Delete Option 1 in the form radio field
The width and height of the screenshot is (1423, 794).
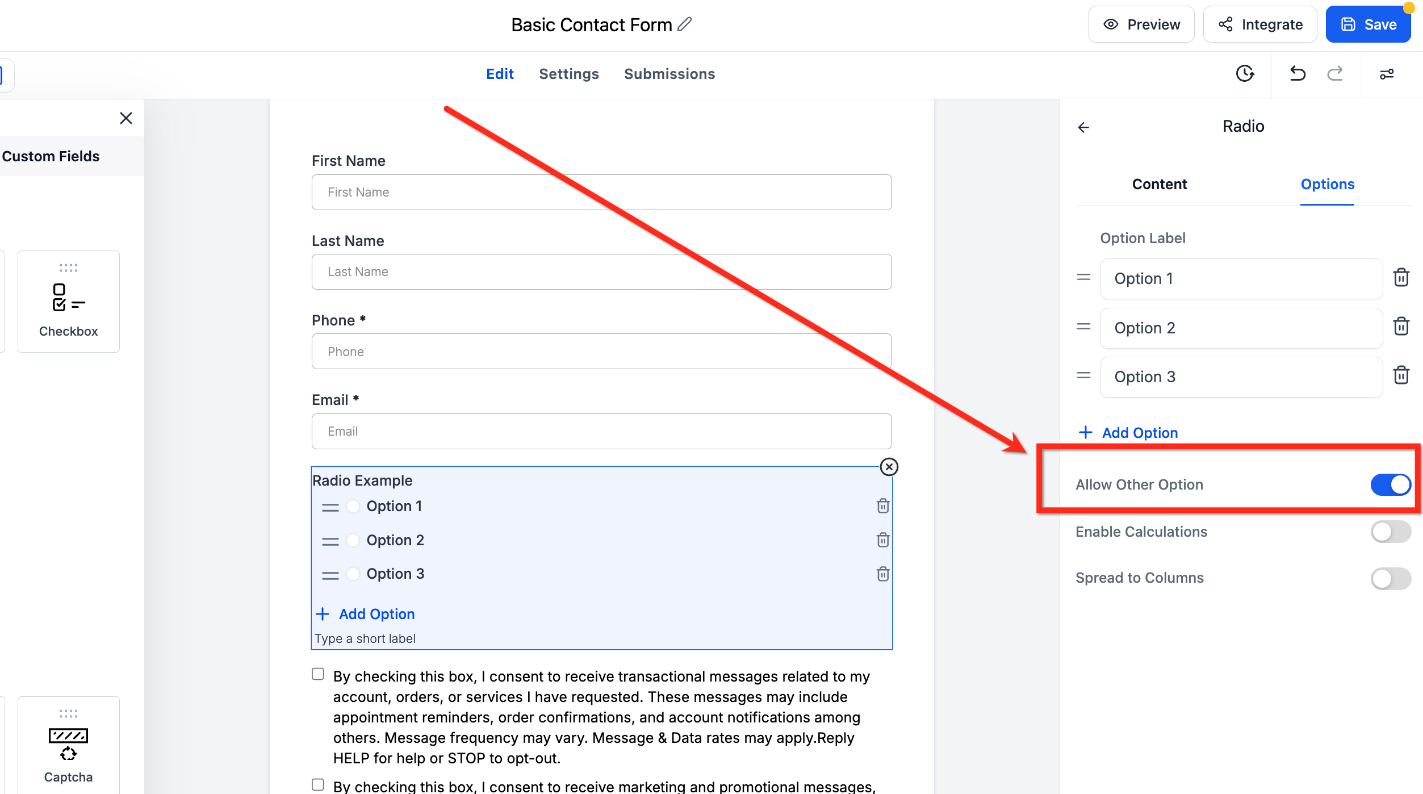pyautogui.click(x=883, y=505)
